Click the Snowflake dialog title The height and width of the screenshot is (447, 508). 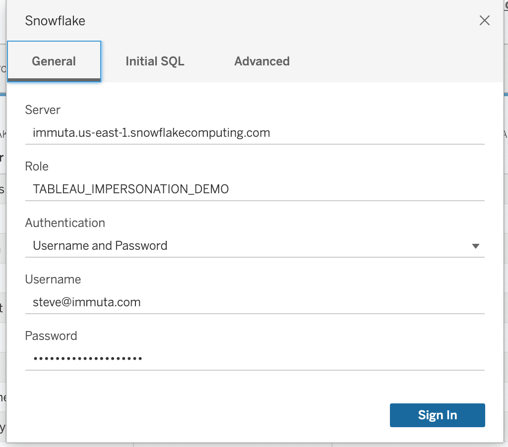coord(55,21)
